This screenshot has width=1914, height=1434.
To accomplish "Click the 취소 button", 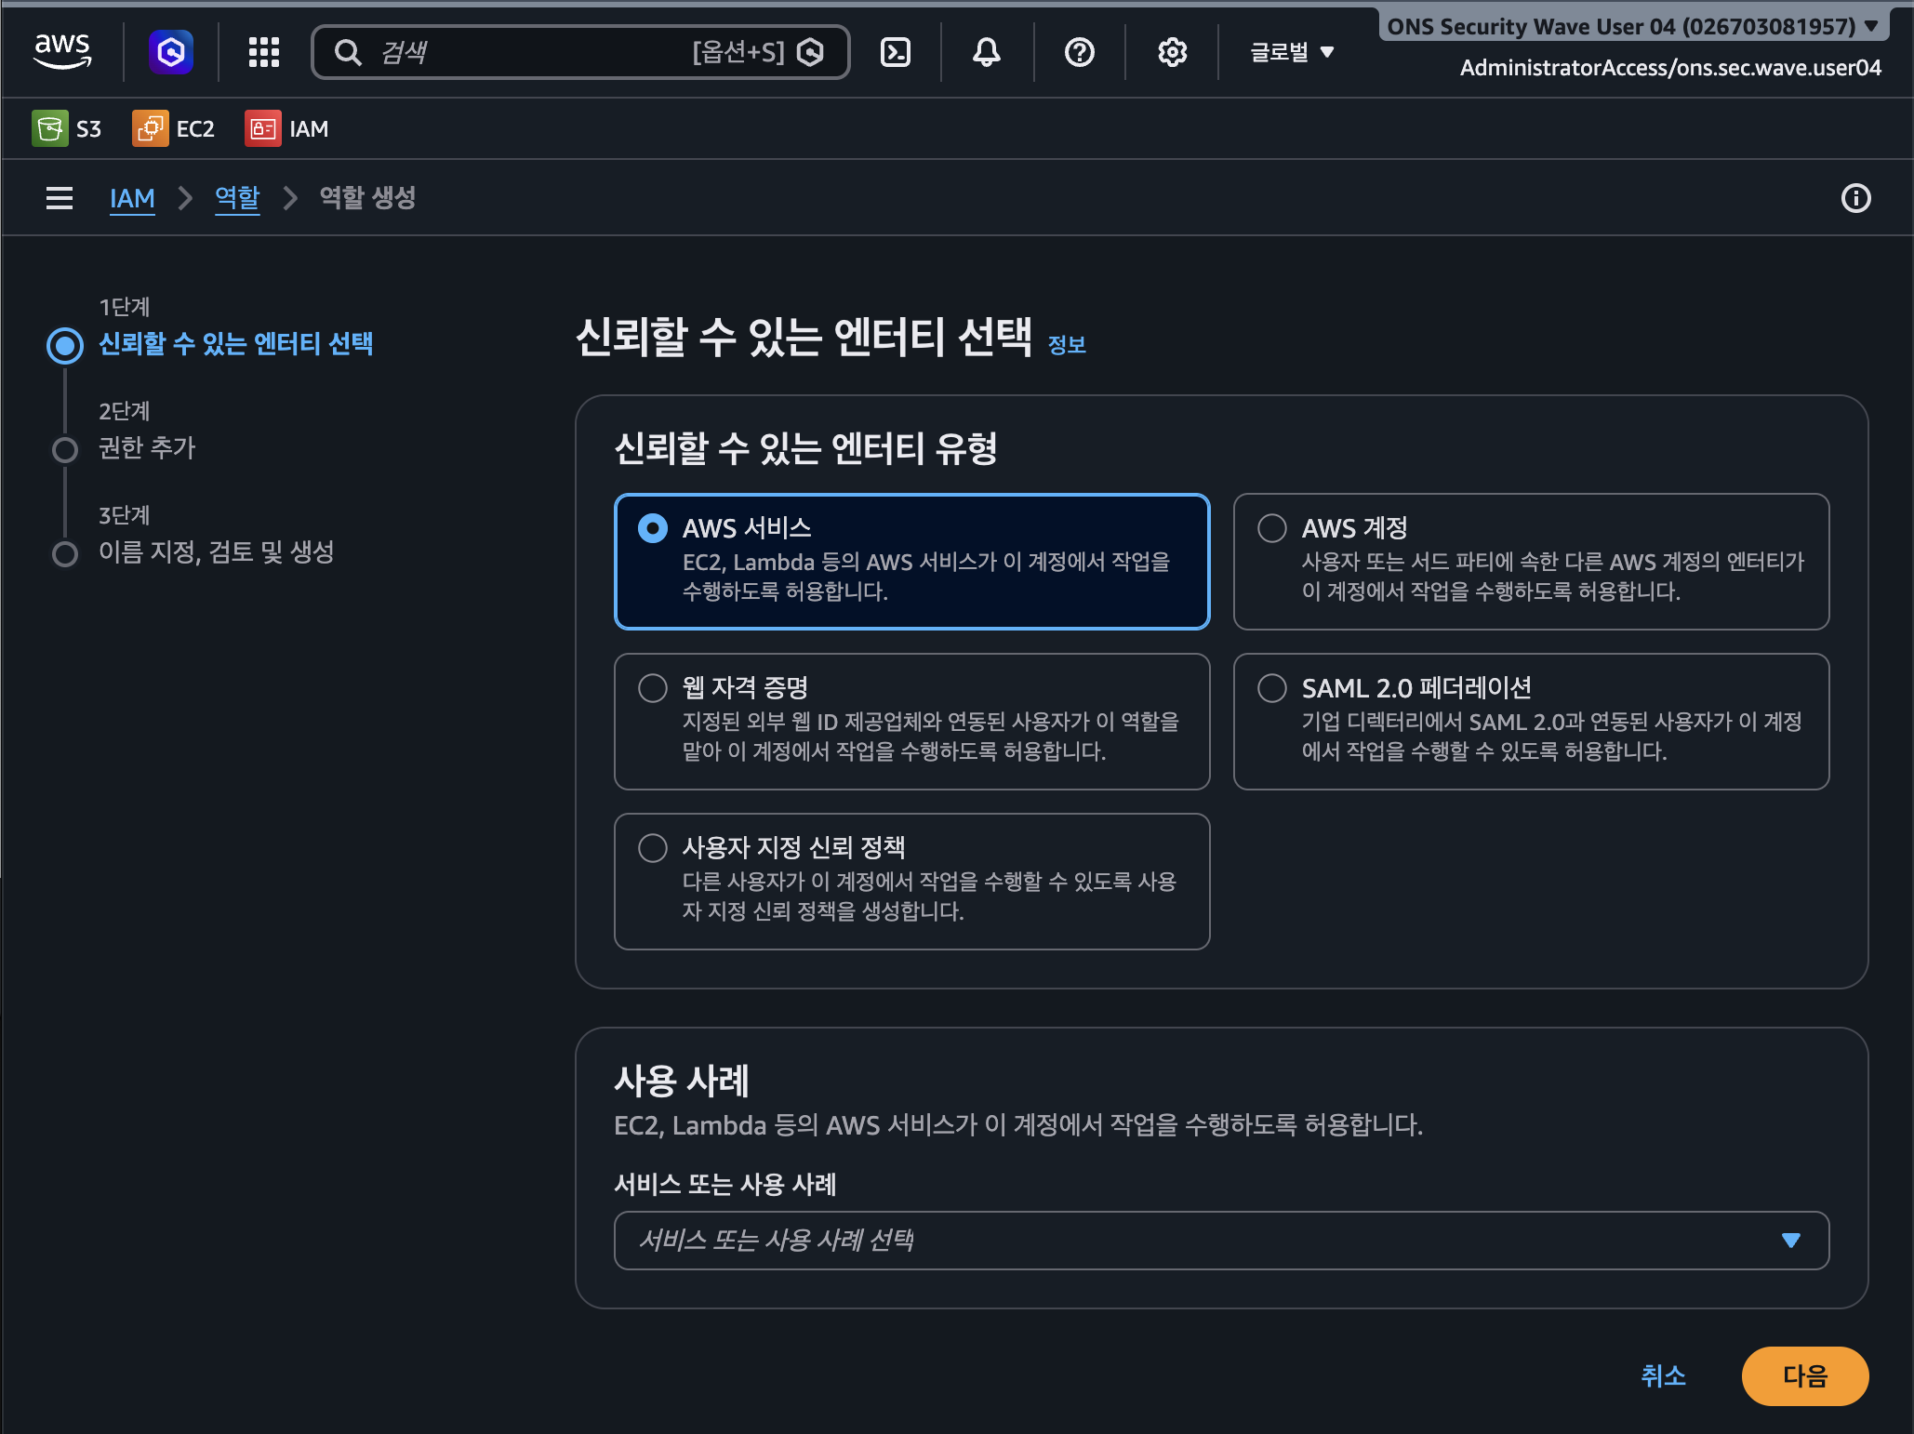I will tap(1664, 1376).
